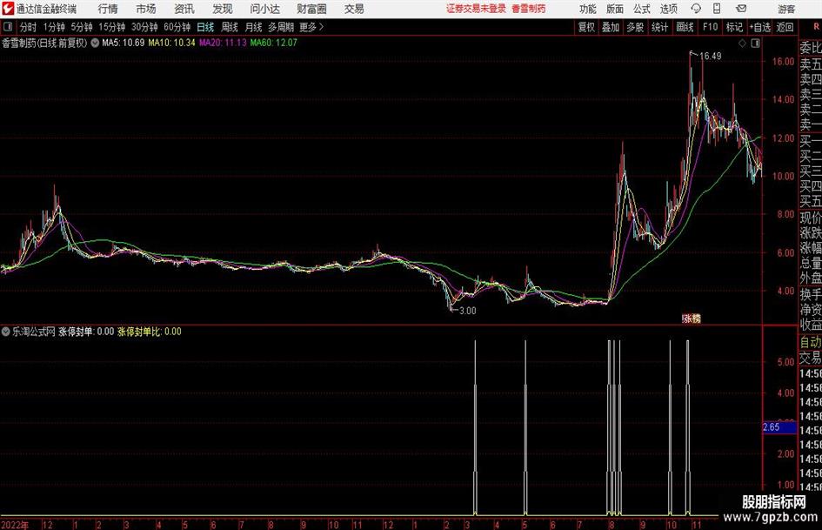Screen dimensions: 822x530
Task: Open the 版面 menu
Action: tap(614, 9)
